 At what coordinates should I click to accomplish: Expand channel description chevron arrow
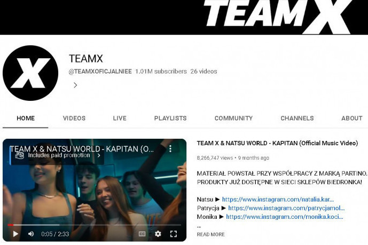tap(75, 85)
